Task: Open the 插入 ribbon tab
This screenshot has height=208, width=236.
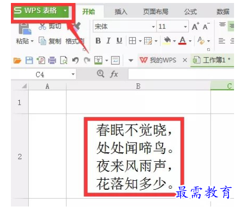Action: tap(121, 12)
